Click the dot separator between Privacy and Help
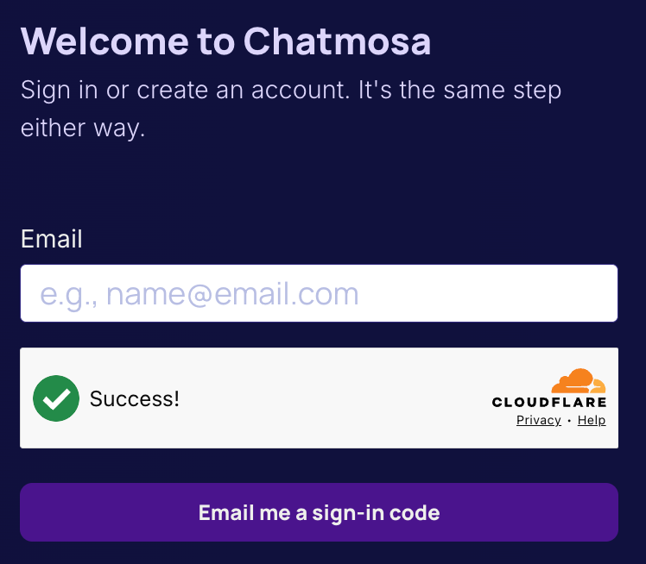Viewport: 646px width, 564px height. pyautogui.click(x=569, y=421)
